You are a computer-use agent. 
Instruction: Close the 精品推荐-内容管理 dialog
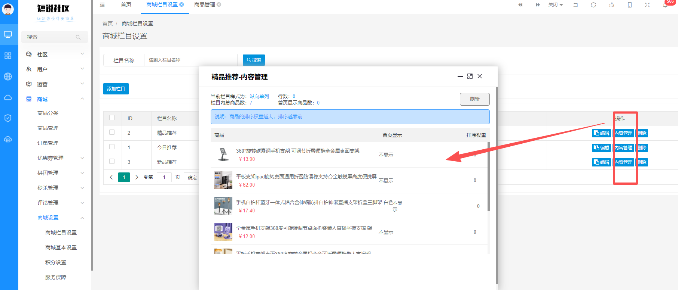pyautogui.click(x=480, y=76)
